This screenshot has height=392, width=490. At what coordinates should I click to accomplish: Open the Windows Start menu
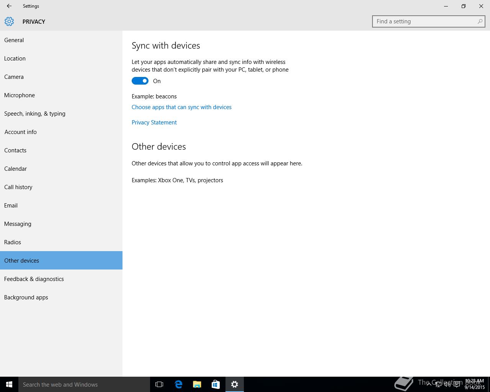pos(9,384)
